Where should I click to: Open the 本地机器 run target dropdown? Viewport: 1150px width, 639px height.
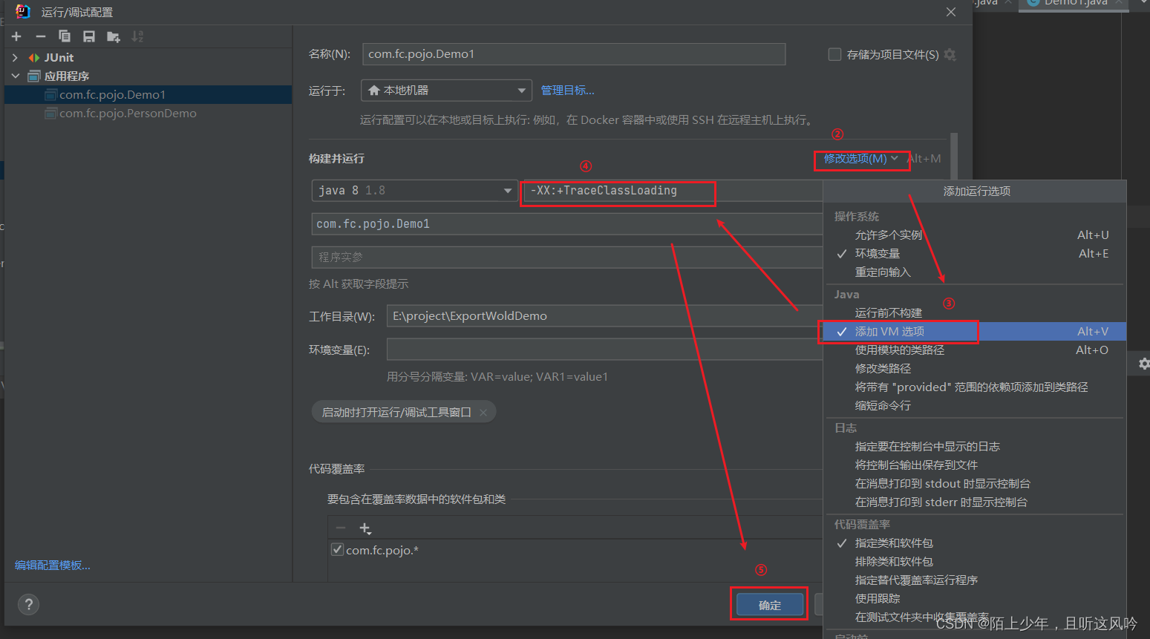[x=446, y=91]
